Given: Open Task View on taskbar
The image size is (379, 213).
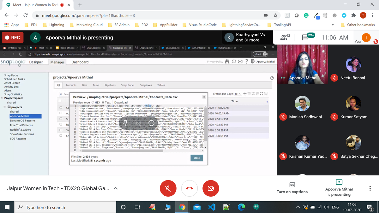Looking at the screenshot, I should pyautogui.click(x=137, y=207).
